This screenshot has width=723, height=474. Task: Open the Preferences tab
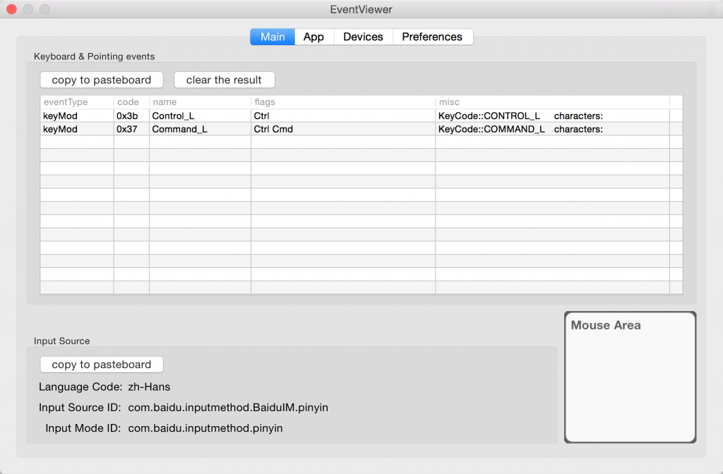[x=432, y=37]
